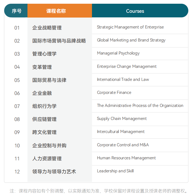Click 国际贸易与法律 course name
This screenshot has width=193, height=196.
click(x=49, y=80)
